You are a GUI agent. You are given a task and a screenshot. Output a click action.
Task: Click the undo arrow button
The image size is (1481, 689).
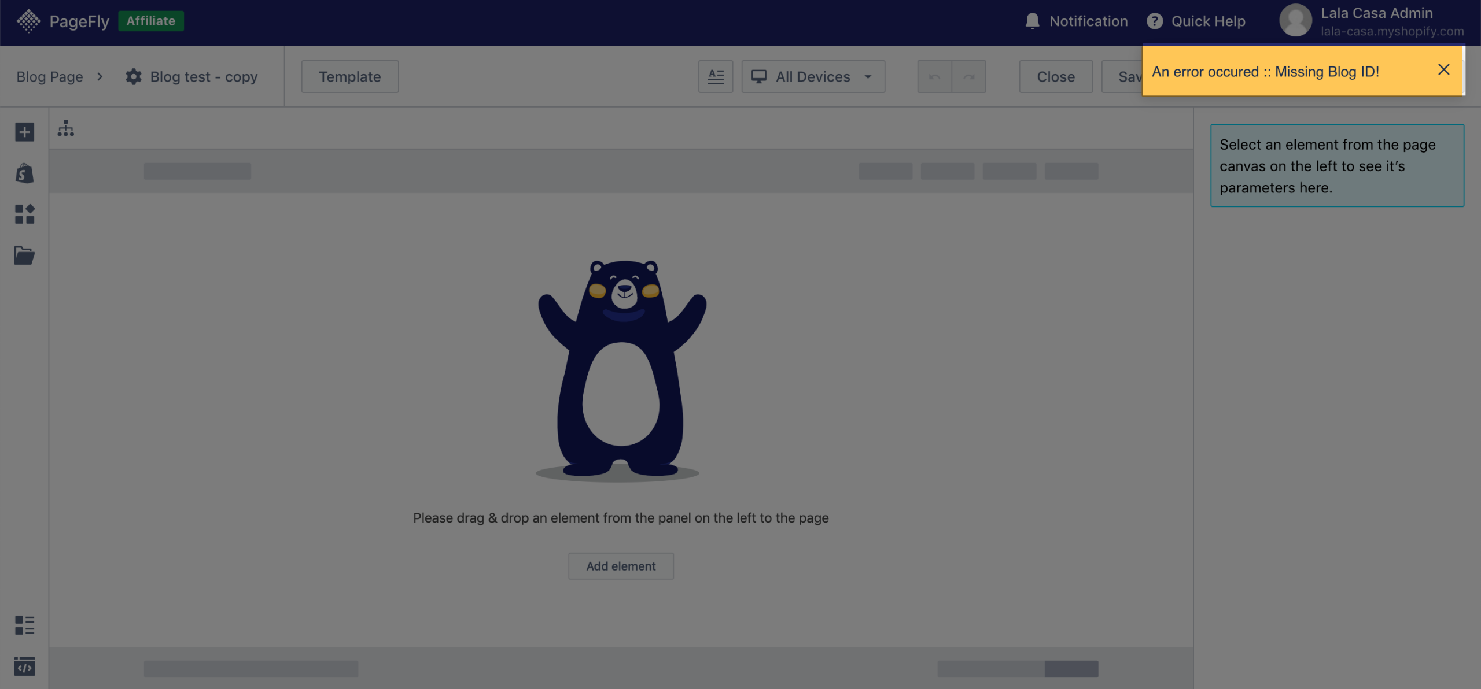pos(934,76)
